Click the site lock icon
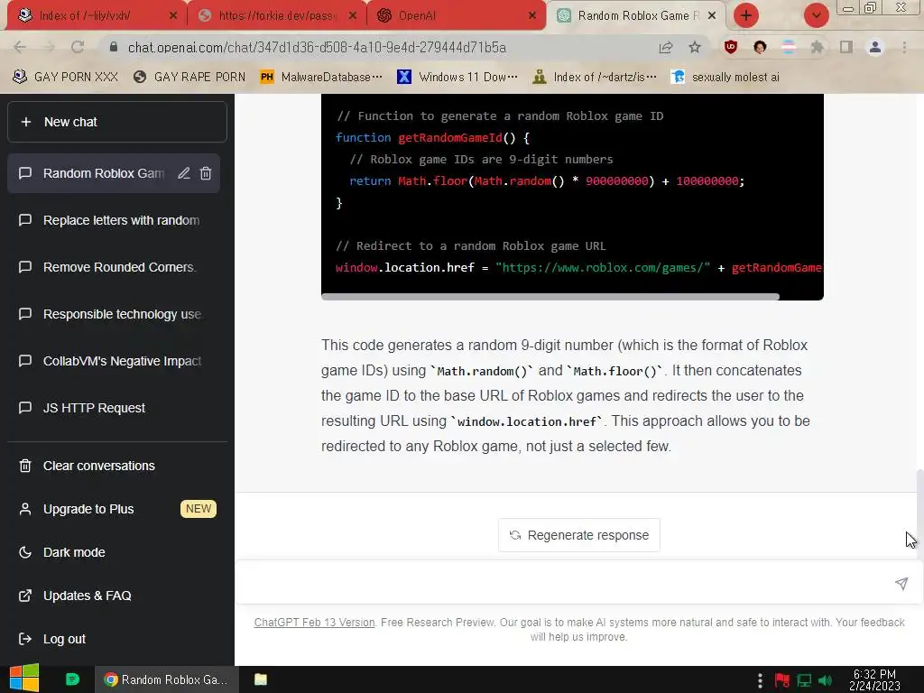This screenshot has height=693, width=924. [114, 47]
